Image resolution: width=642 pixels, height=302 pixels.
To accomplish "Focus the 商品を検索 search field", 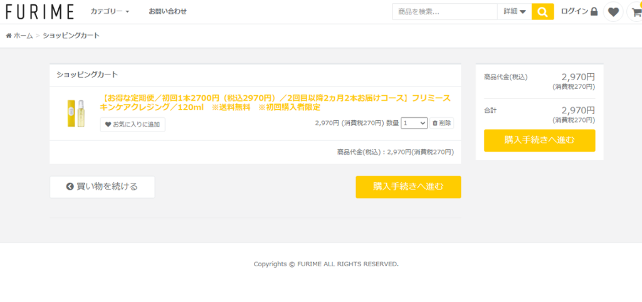I will pos(445,11).
